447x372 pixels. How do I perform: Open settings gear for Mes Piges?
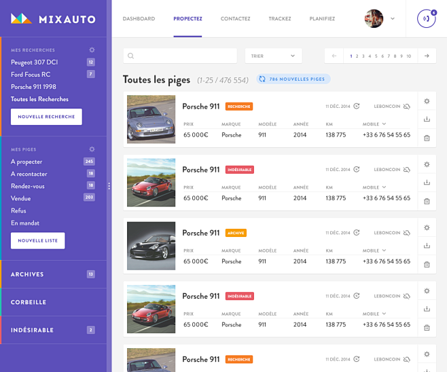pyautogui.click(x=92, y=149)
